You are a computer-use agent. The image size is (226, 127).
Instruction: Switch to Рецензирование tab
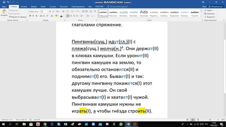[78, 7]
